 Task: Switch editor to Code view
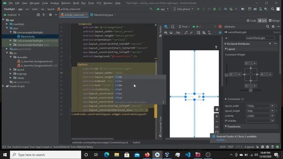coord(252,21)
